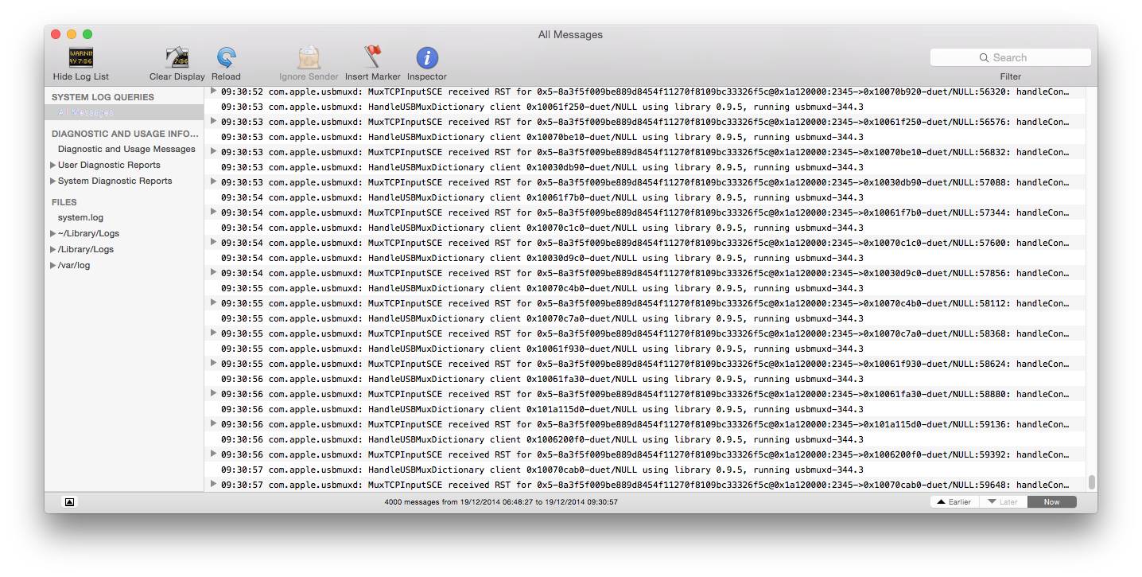Select the HandleUSBMuxDictionary row for client 0x10070be10
Image resolution: width=1142 pixels, height=577 pixels.
coord(645,137)
